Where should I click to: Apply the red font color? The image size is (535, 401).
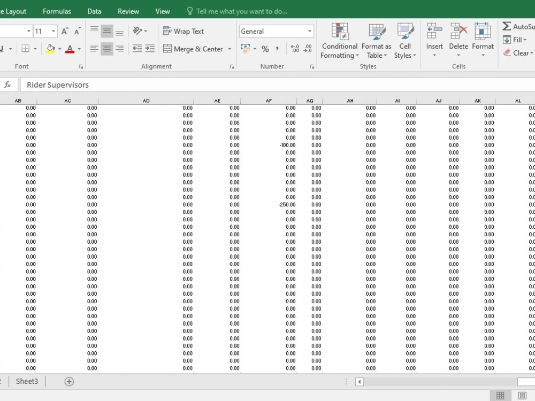click(x=70, y=49)
